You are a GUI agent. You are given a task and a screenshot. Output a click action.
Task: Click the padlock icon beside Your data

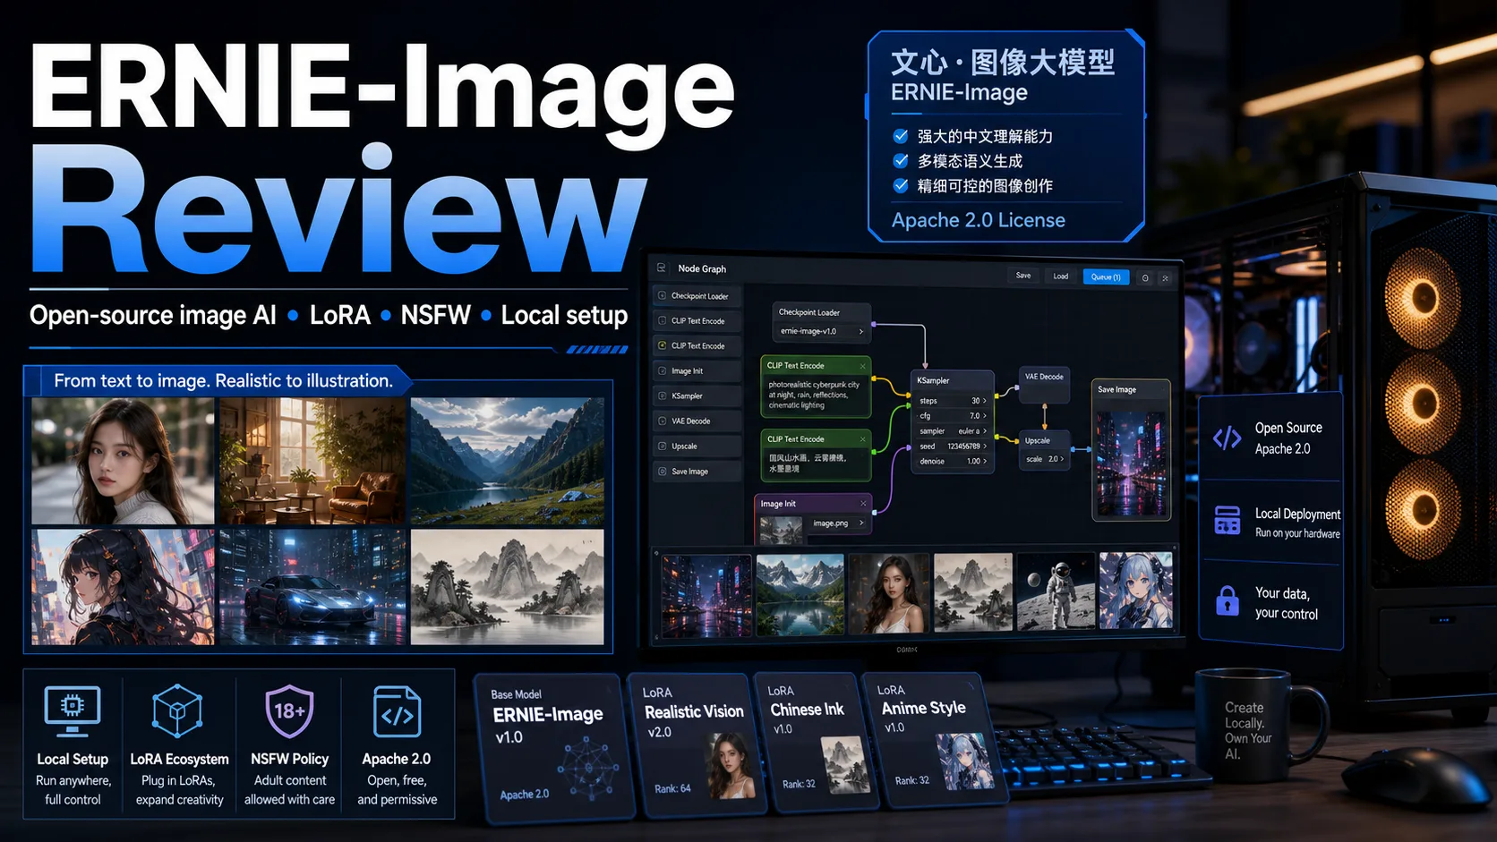coord(1227,600)
